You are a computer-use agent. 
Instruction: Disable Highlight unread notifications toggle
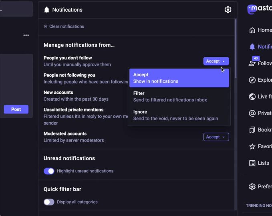click(x=49, y=171)
